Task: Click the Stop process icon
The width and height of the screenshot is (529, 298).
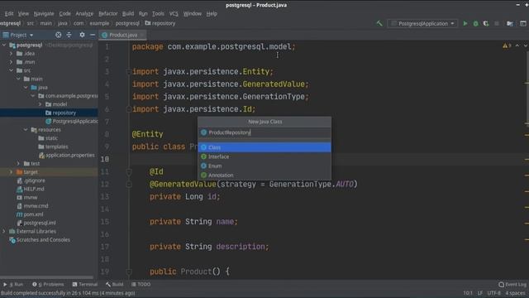Action: pos(497,23)
